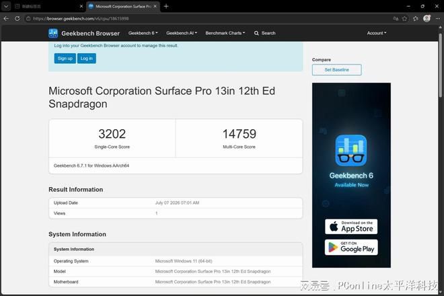Click the Compare heading

(x=322, y=60)
